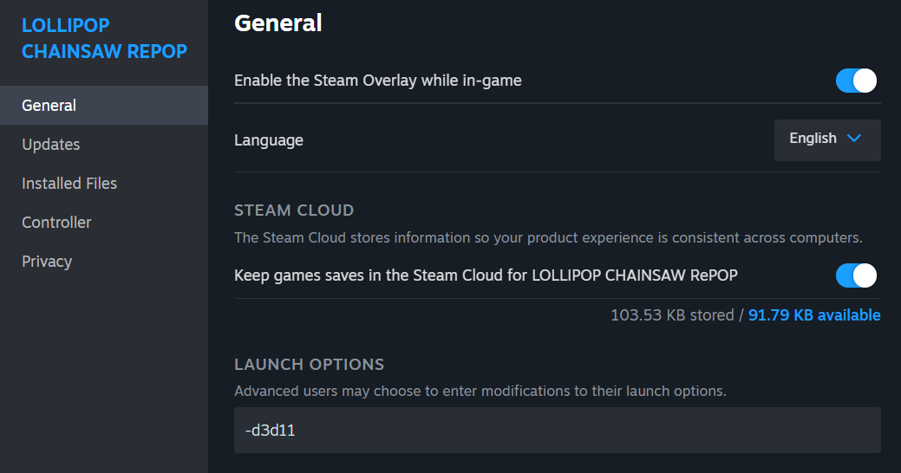Image resolution: width=901 pixels, height=473 pixels.
Task: Click the chevron arrow beside English
Action: [853, 139]
